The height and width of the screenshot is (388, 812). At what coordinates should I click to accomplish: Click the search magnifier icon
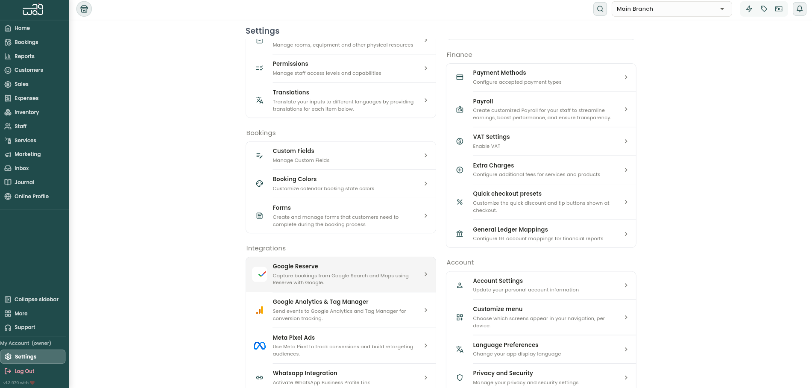tap(600, 9)
